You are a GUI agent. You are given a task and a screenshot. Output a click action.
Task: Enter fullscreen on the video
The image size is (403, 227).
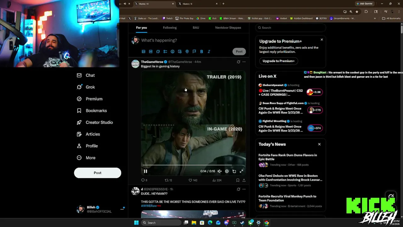click(x=241, y=171)
